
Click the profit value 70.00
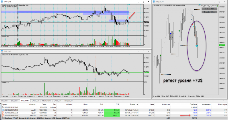[x=195, y=115]
